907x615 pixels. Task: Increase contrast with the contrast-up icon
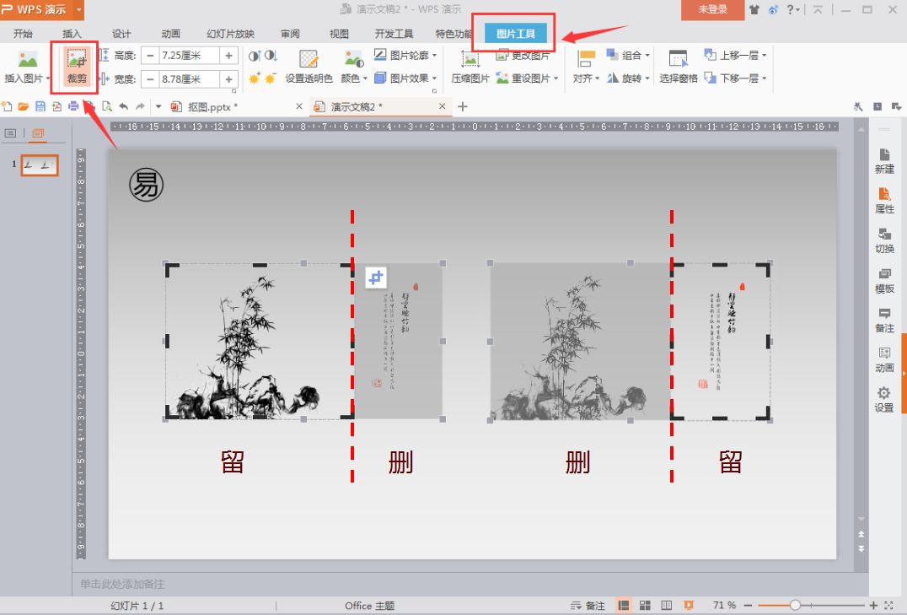pos(255,57)
